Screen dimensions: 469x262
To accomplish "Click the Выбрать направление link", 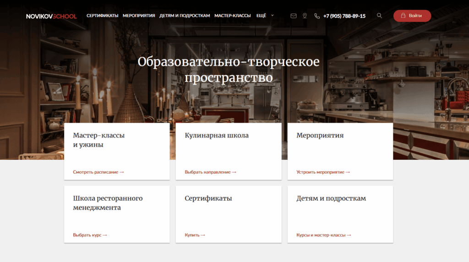I will click(x=211, y=172).
